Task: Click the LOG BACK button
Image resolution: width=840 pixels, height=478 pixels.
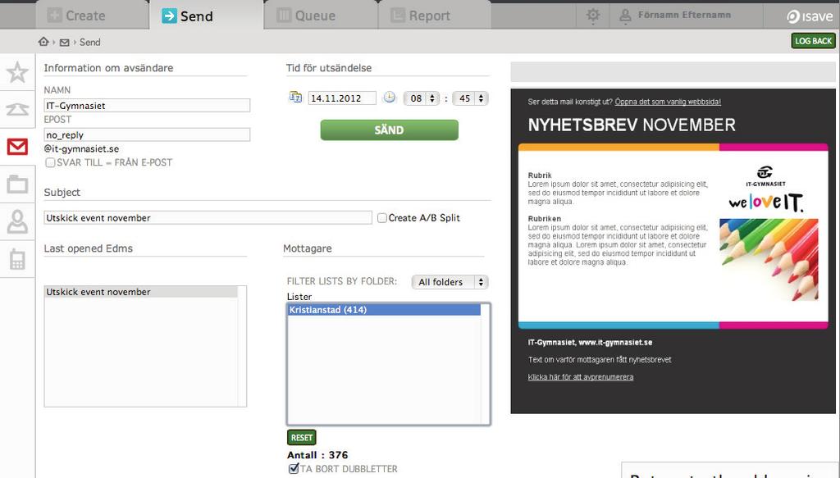Action: click(x=813, y=41)
